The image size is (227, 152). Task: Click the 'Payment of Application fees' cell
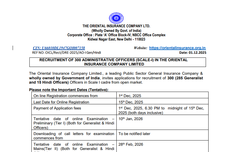(57, 108)
